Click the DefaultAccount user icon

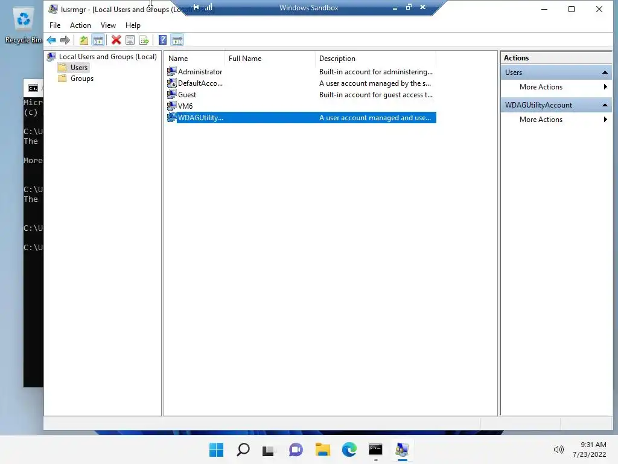coord(171,83)
